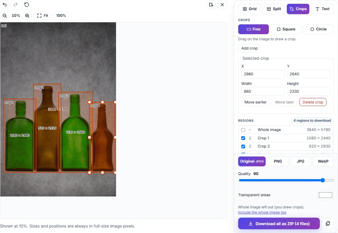Image resolution: width=338 pixels, height=233 pixels.
Task: Click Download all as ZIP button
Action: tap(279, 223)
